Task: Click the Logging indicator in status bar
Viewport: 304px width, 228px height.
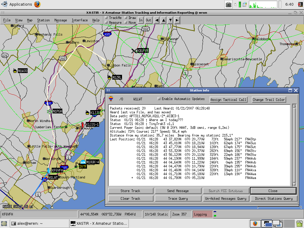Action: 202,214
